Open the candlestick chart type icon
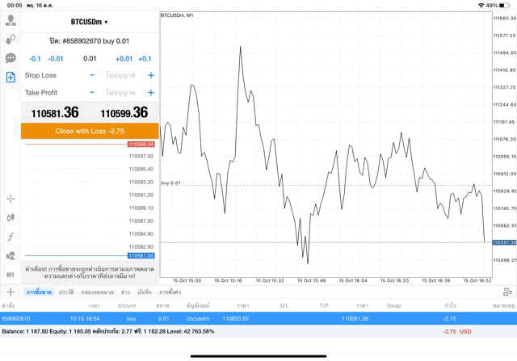This screenshot has width=517, height=361. coord(11,217)
